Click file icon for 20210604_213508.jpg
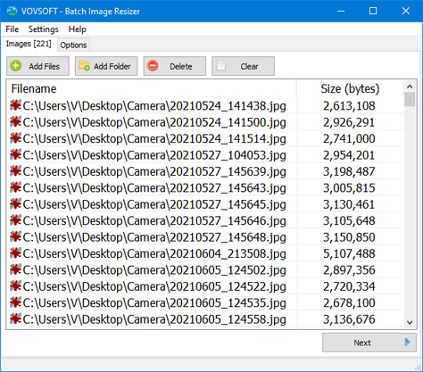 pos(15,253)
